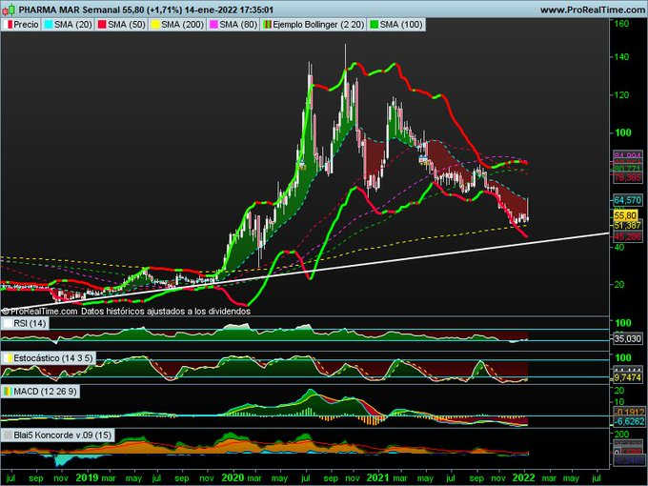The height and width of the screenshot is (486, 648).
Task: Click the red 78,385 price tag
Action: 627,178
